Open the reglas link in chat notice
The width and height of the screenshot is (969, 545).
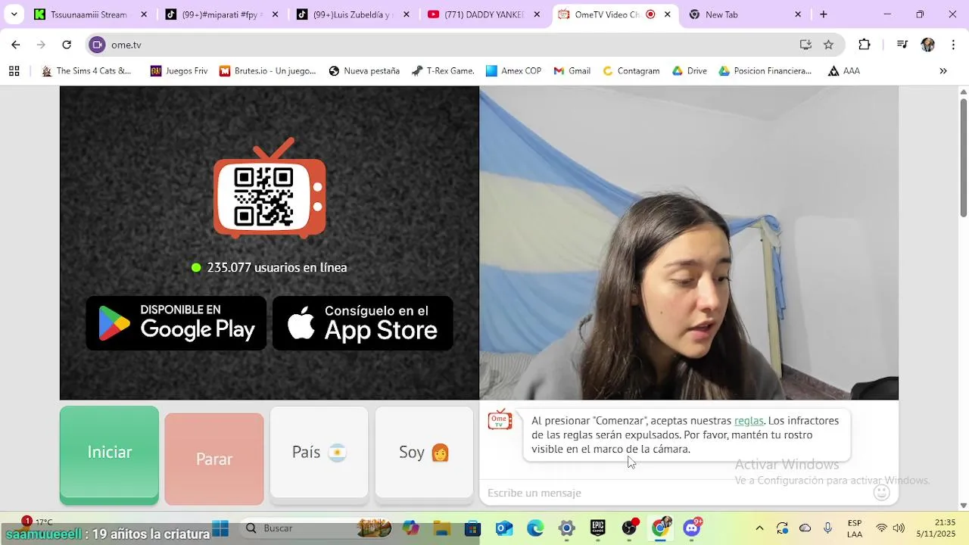click(x=749, y=421)
